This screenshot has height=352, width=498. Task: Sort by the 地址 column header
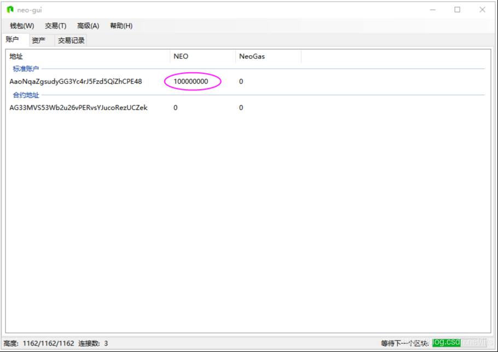89,56
